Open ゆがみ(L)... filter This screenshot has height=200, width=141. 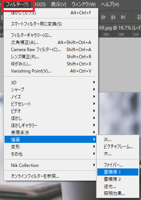[x=51, y=64]
